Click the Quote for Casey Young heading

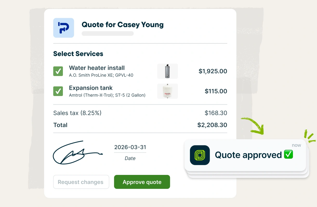click(x=122, y=25)
